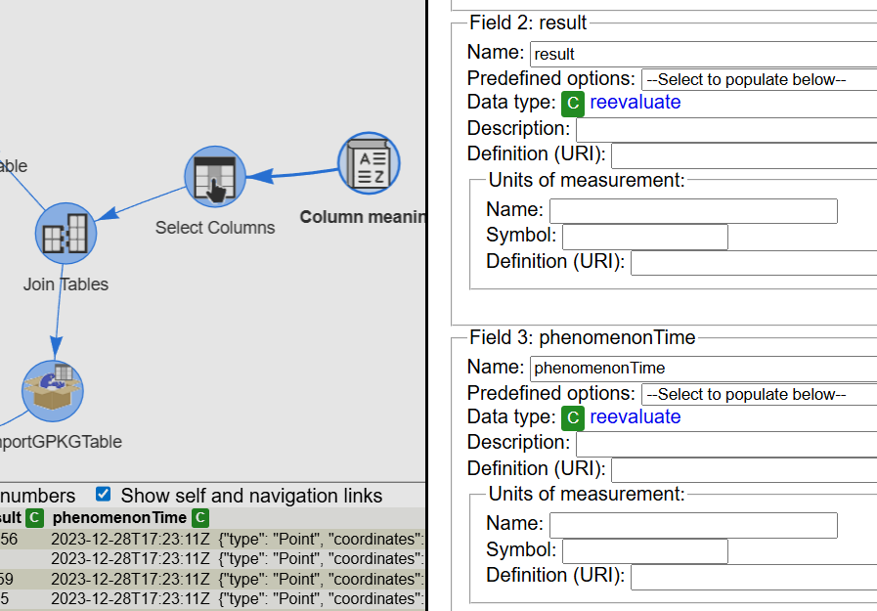Image resolution: width=877 pixels, height=611 pixels.
Task: Click the Name field containing 'result'
Action: point(702,54)
